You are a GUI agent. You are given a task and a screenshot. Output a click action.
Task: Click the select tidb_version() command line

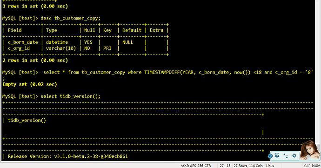point(51,96)
